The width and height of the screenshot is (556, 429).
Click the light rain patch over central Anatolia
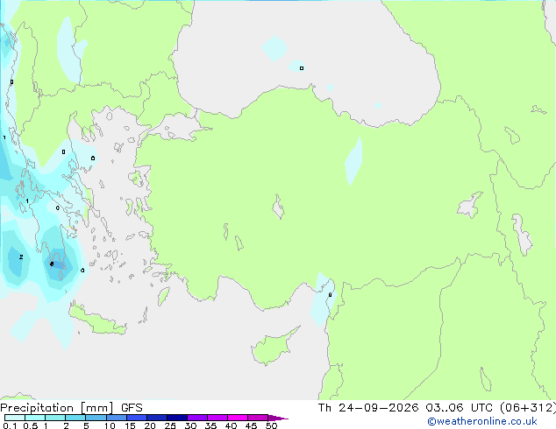coord(354,161)
